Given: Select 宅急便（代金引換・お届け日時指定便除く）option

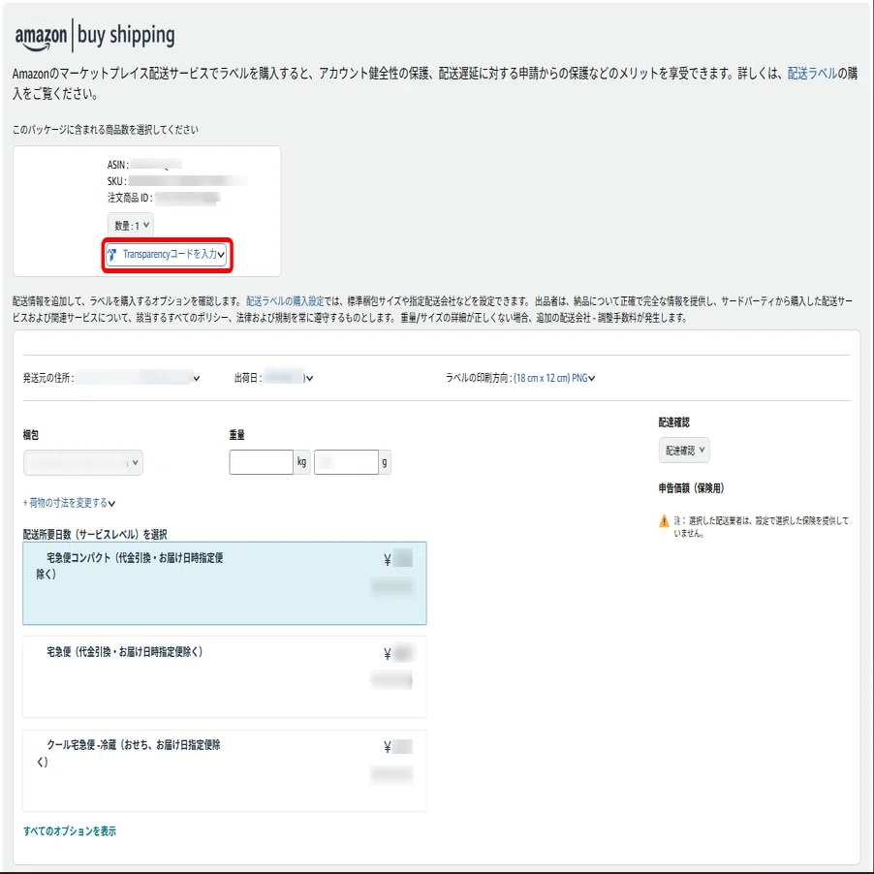Looking at the screenshot, I should [x=225, y=676].
